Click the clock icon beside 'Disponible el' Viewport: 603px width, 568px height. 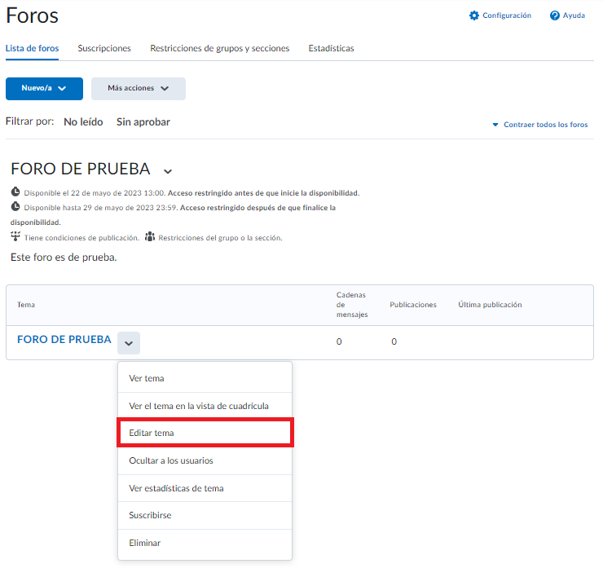tap(15, 192)
